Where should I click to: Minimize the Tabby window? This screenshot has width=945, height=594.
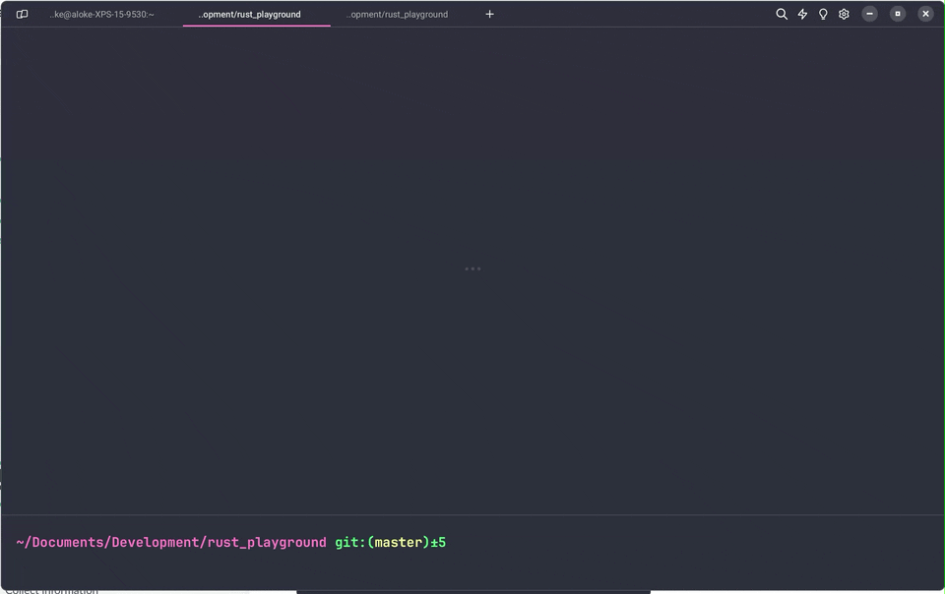[870, 14]
